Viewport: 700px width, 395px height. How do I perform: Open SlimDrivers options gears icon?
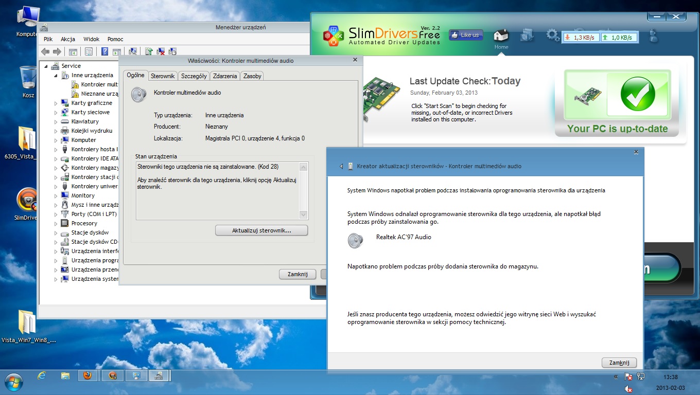tap(553, 35)
